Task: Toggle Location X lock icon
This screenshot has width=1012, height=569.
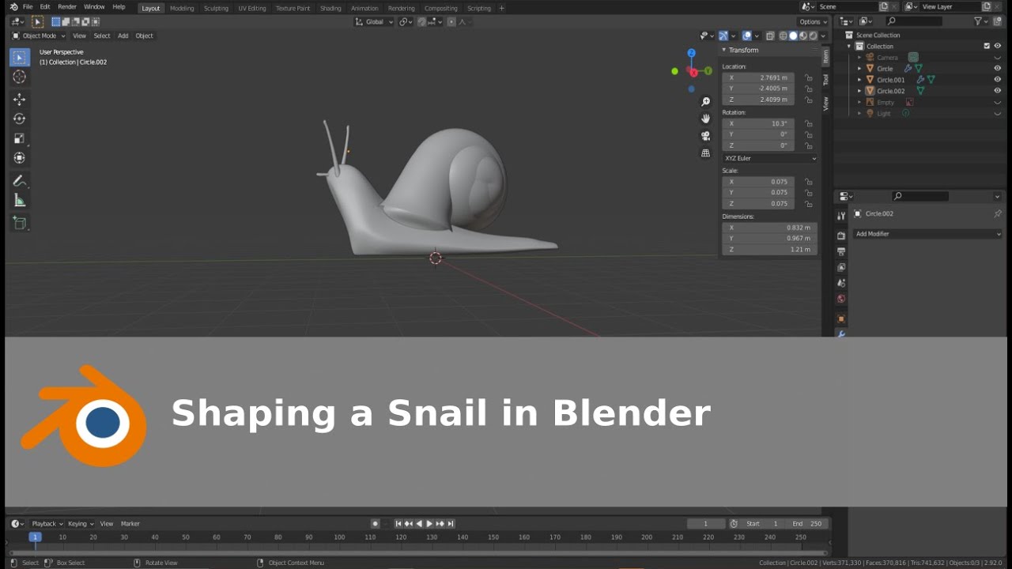Action: (x=808, y=78)
